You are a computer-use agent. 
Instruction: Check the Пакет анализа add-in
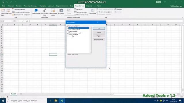[68, 31]
